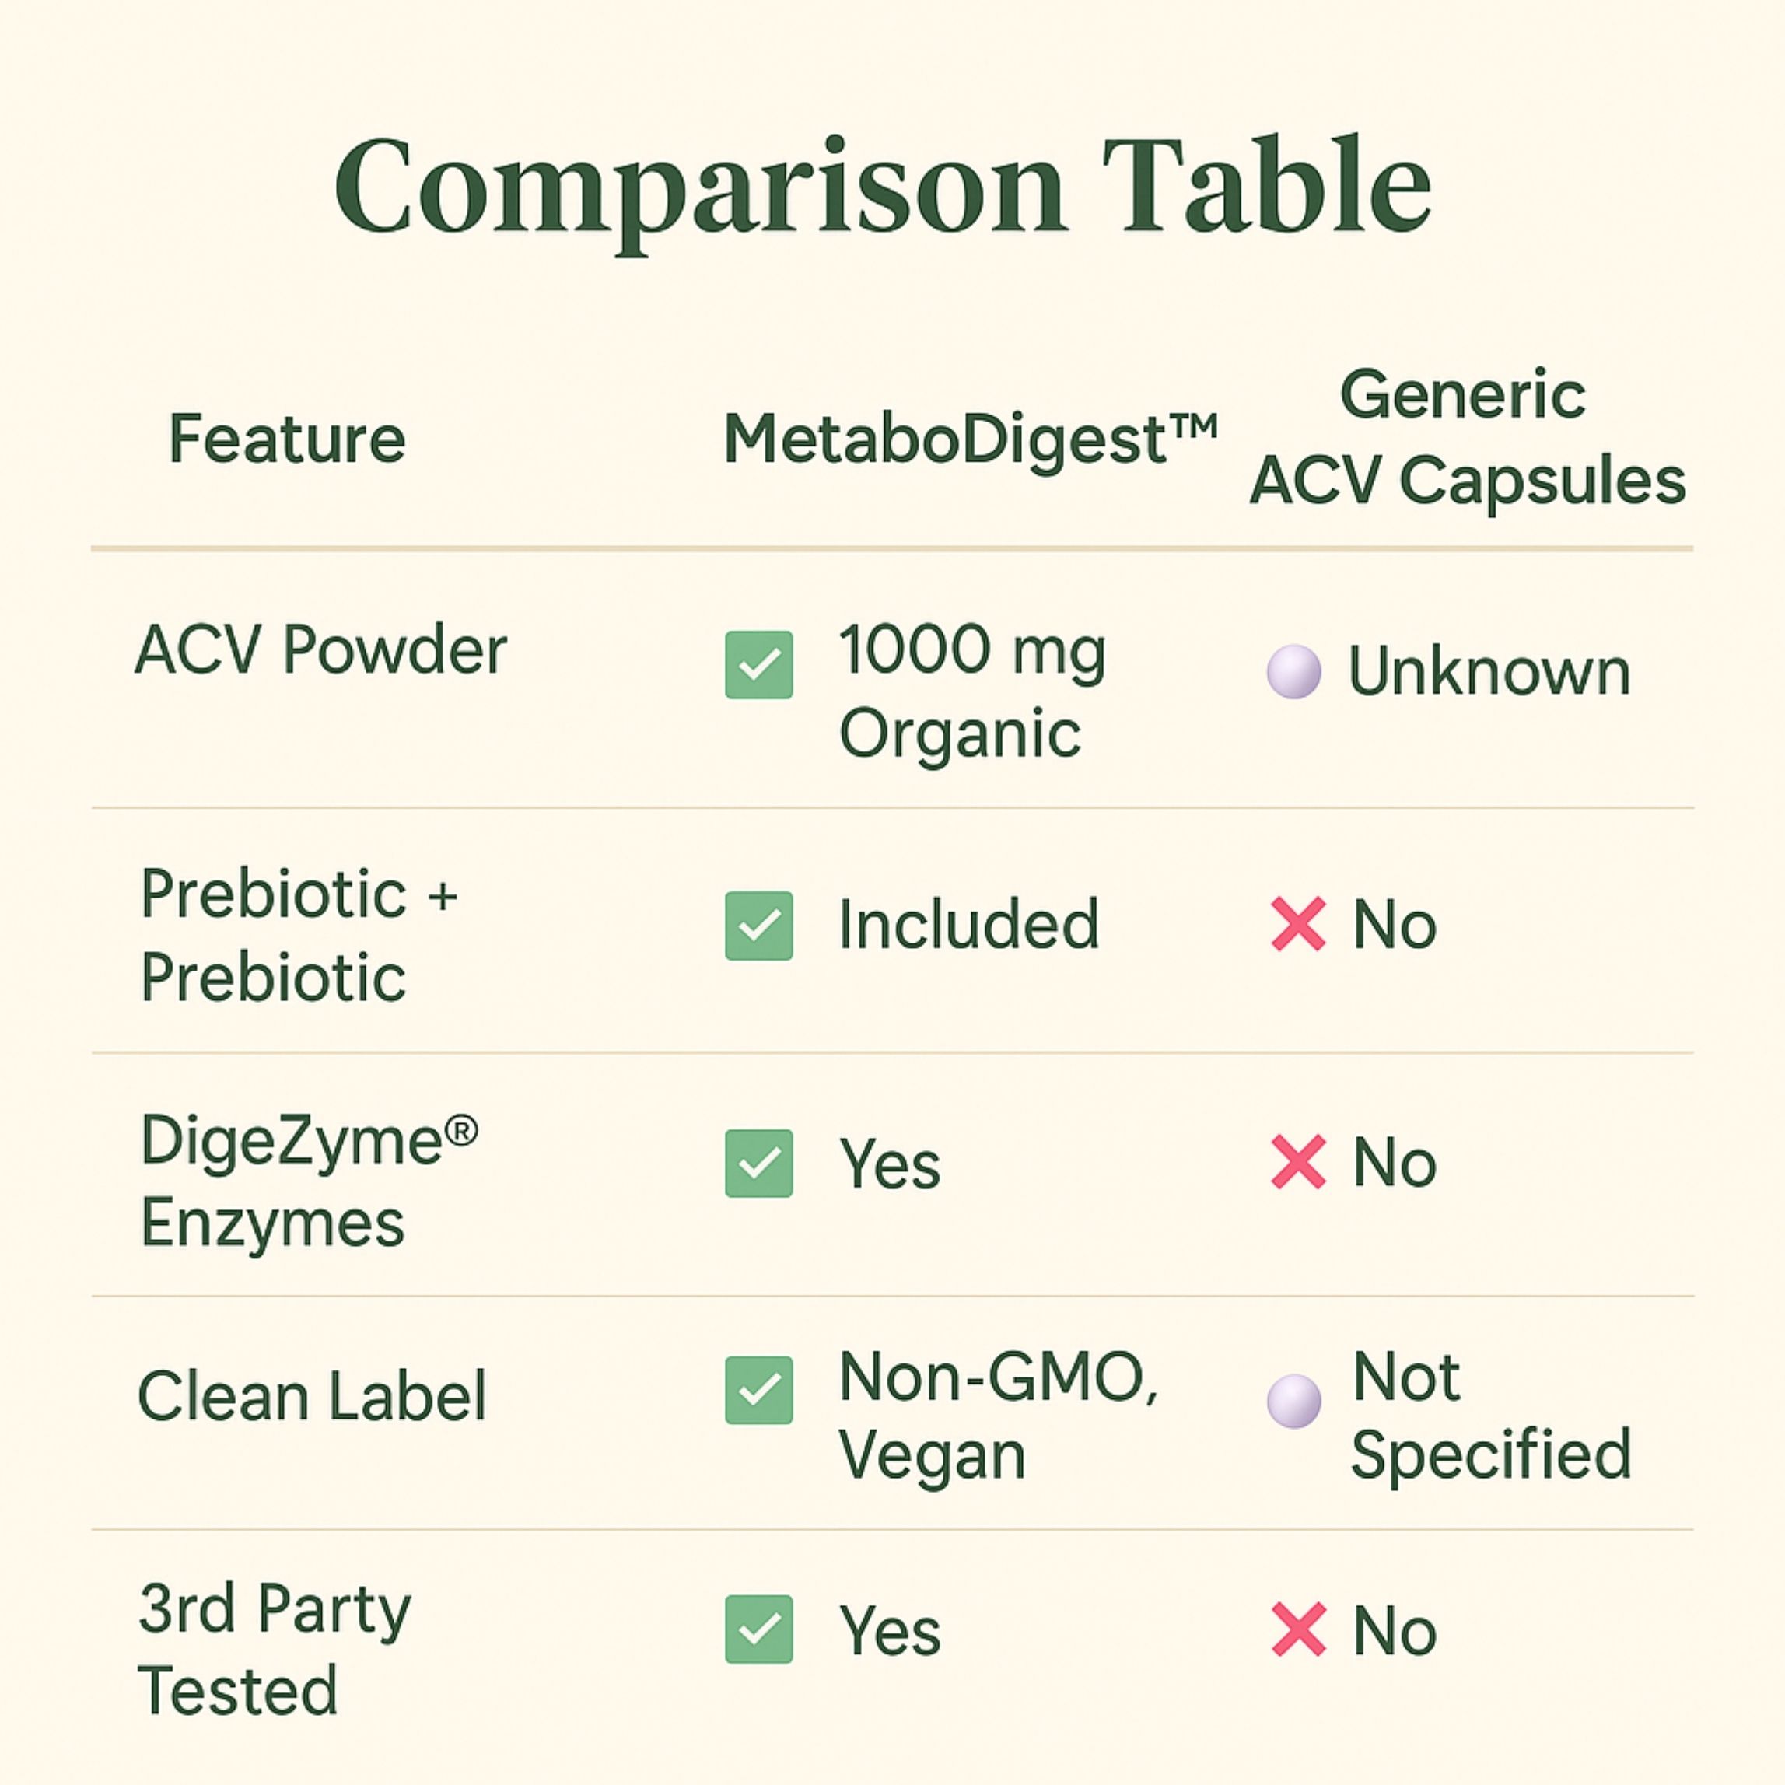This screenshot has height=1785, width=1785.
Task: Click the Comparison Table heading
Action: pos(882,187)
